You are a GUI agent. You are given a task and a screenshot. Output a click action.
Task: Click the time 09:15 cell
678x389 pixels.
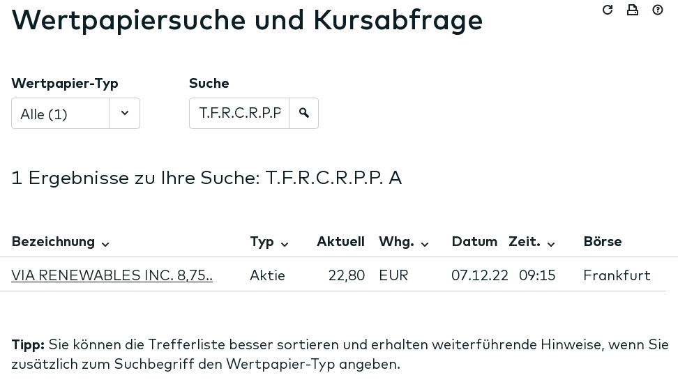pos(537,275)
